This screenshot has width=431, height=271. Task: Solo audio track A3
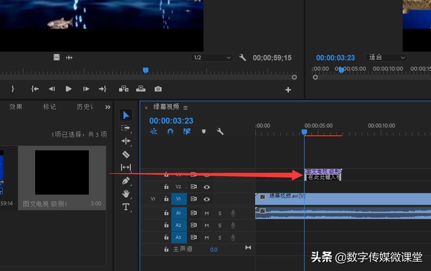(x=220, y=237)
